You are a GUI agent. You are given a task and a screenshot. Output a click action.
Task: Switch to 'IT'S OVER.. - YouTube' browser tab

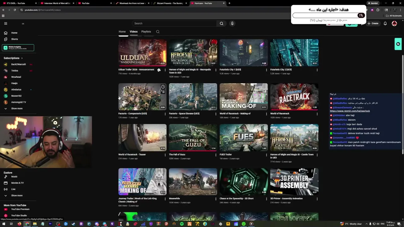click(20, 3)
